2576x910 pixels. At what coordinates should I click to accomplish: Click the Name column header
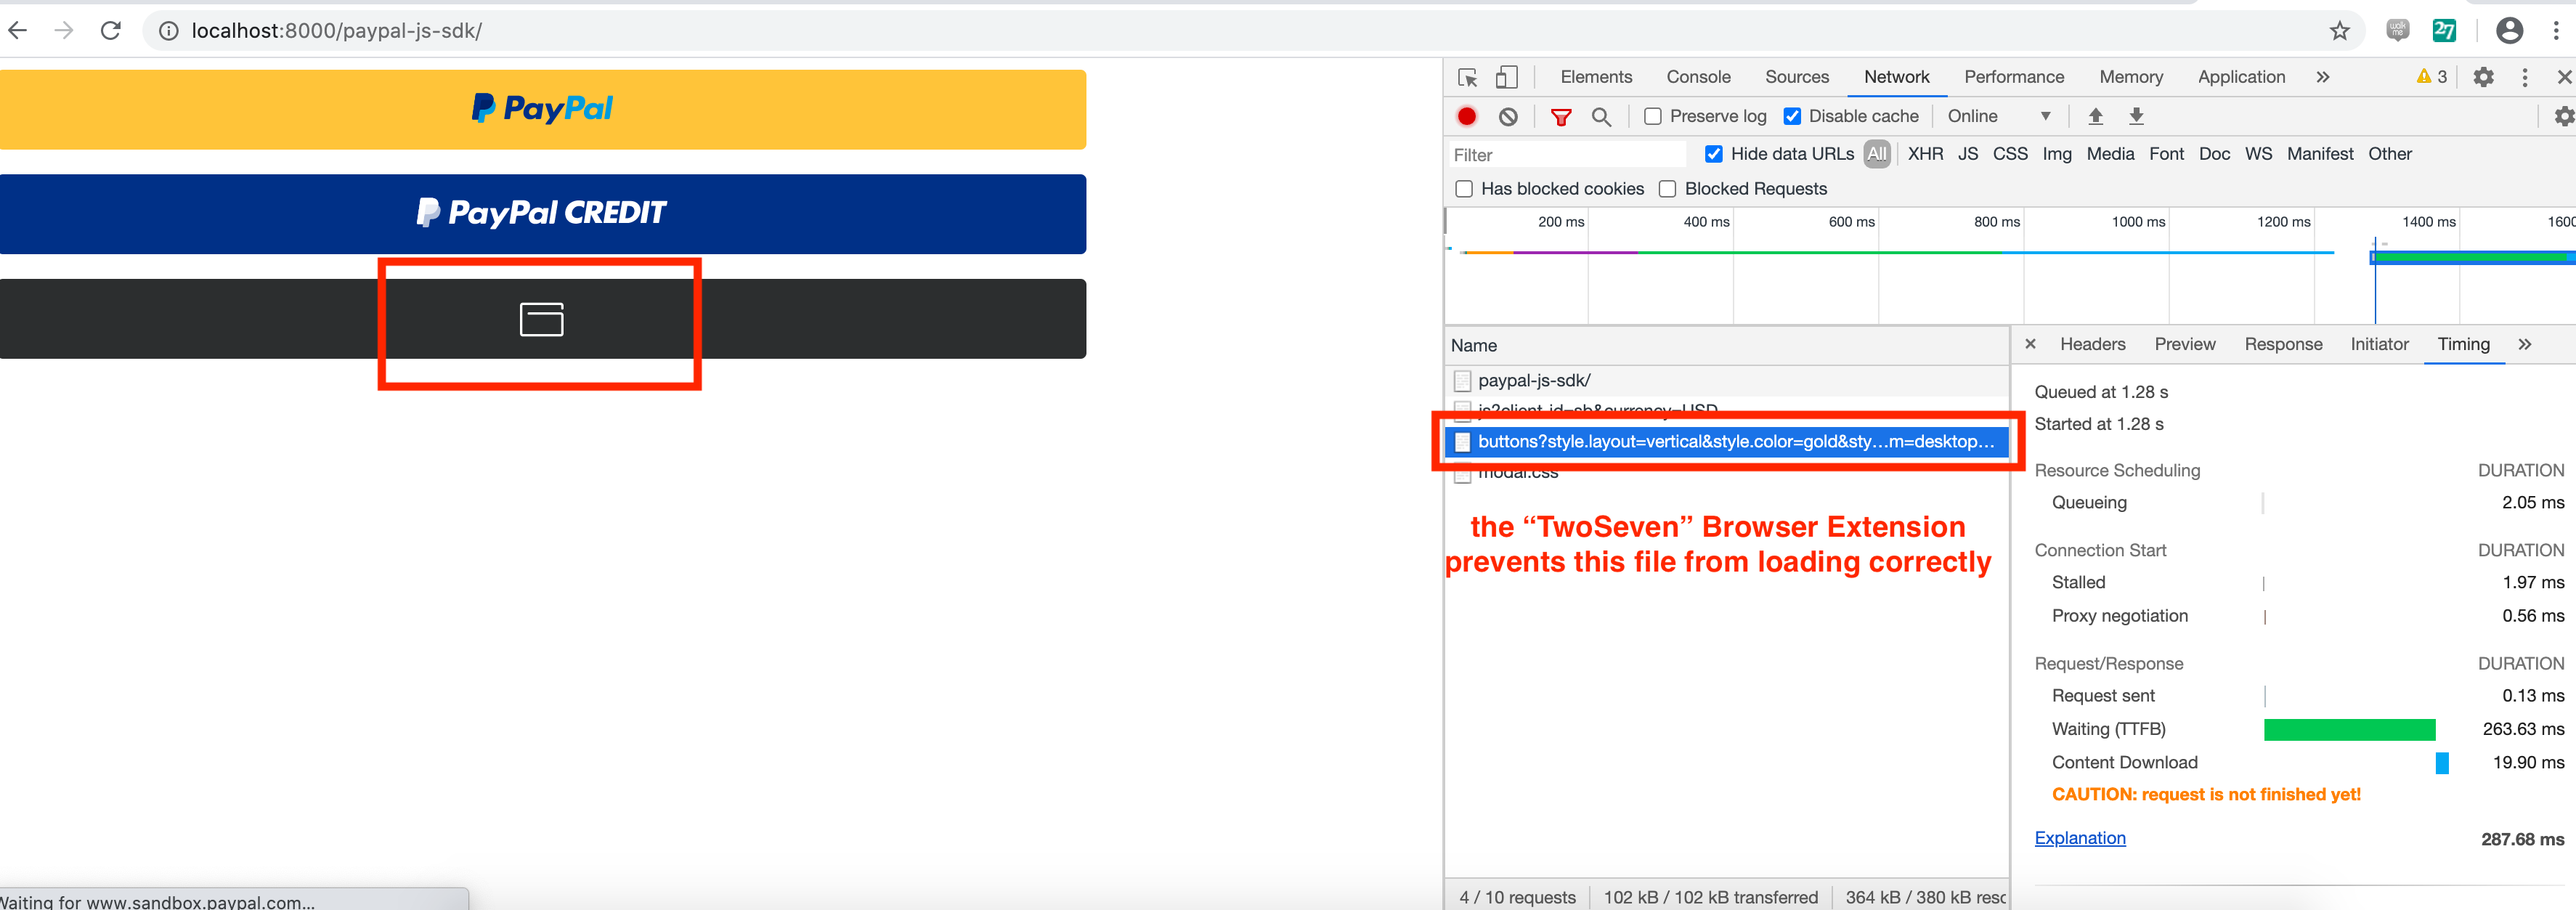click(x=1727, y=346)
